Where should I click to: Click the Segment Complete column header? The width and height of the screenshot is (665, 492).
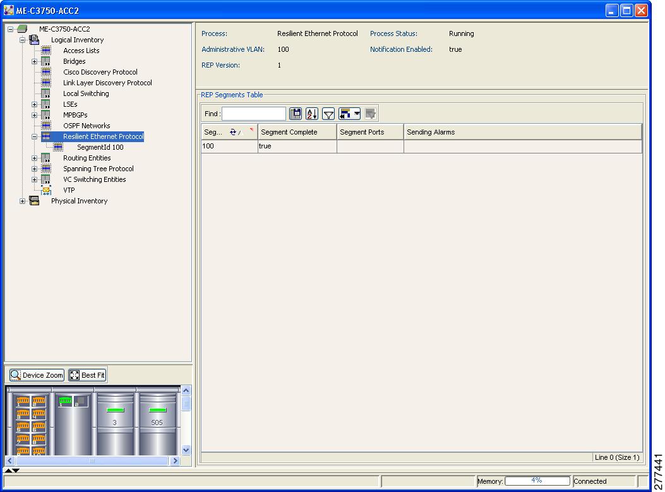[x=297, y=132]
